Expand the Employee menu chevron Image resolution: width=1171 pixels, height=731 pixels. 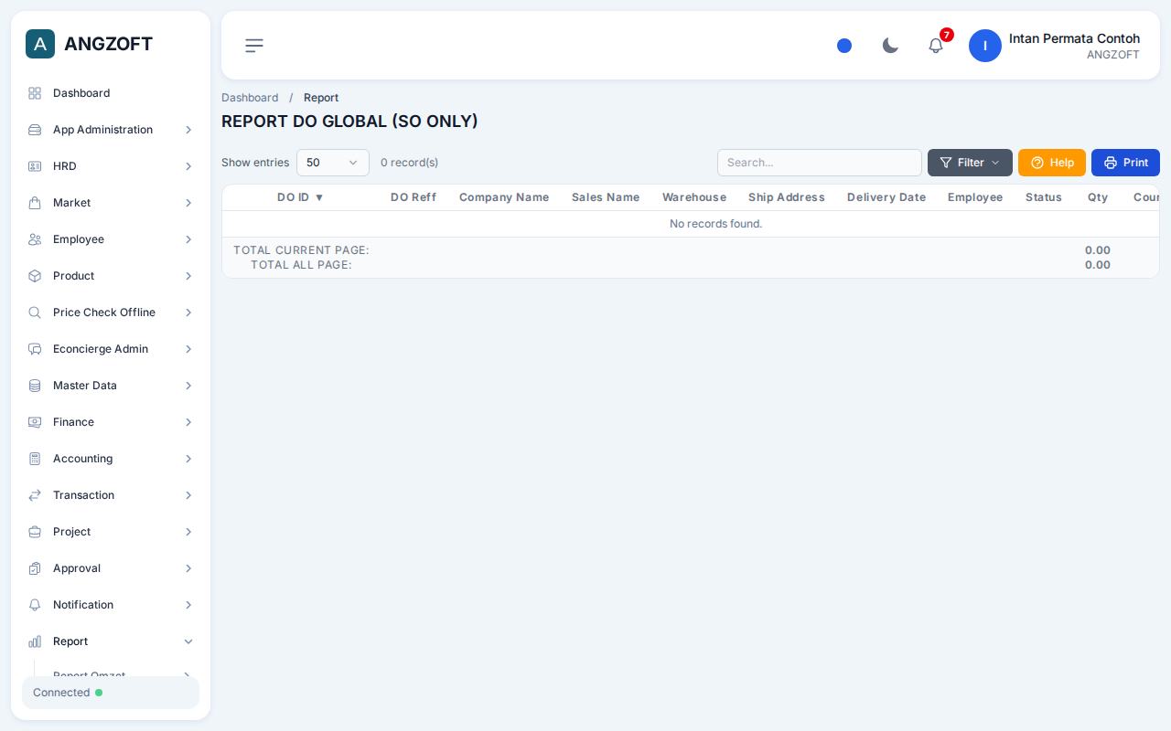coord(188,239)
